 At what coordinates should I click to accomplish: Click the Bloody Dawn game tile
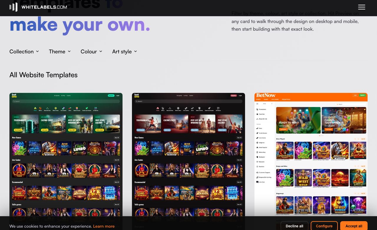tap(340, 178)
